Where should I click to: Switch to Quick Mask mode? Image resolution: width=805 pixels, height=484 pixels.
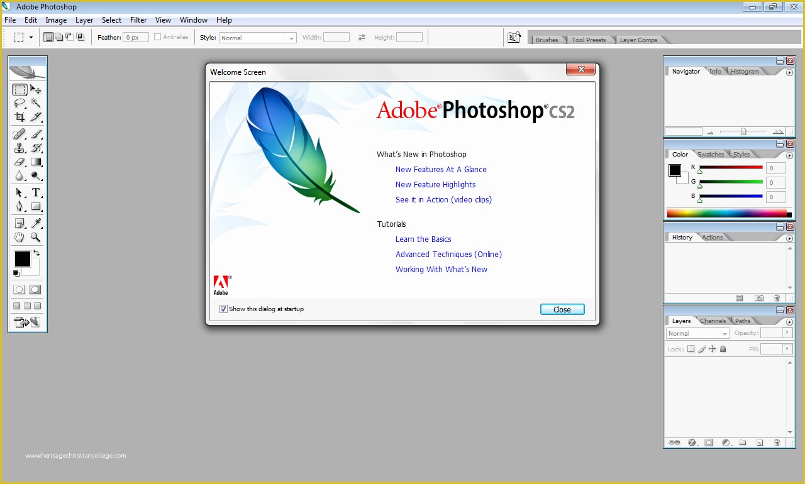point(35,290)
